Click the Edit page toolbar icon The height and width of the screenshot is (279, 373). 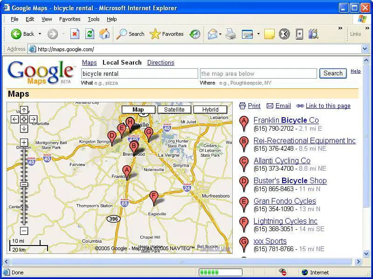[x=247, y=34]
